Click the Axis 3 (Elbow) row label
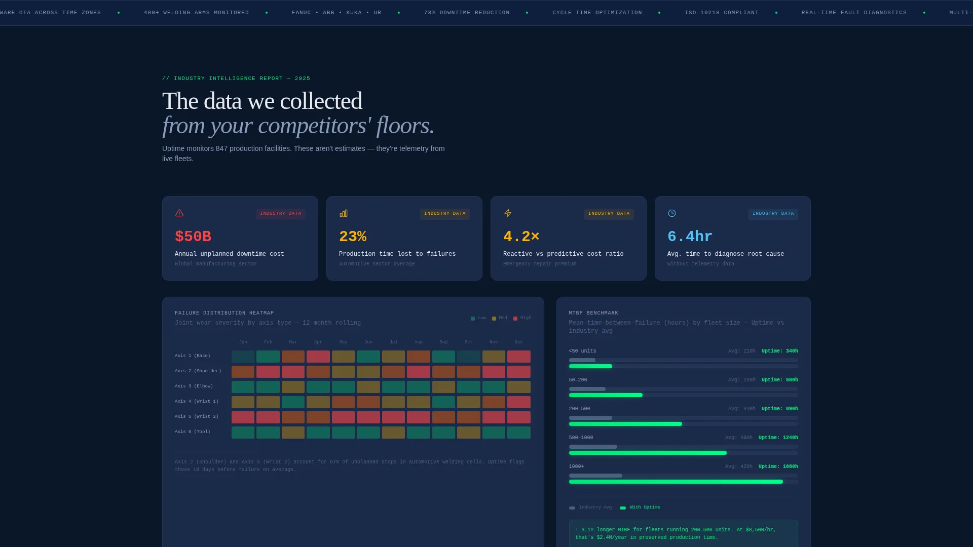973x547 pixels. [194, 386]
